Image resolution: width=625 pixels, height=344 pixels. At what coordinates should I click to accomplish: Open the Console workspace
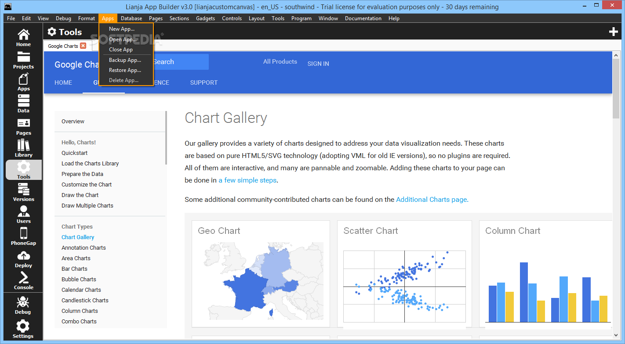(x=23, y=281)
